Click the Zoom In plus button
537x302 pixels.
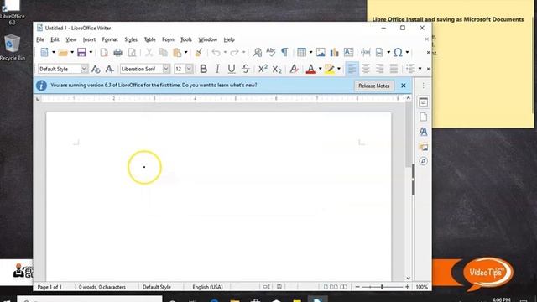point(407,287)
